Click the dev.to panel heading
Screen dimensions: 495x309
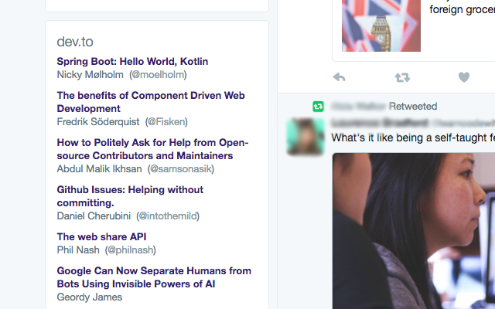75,42
